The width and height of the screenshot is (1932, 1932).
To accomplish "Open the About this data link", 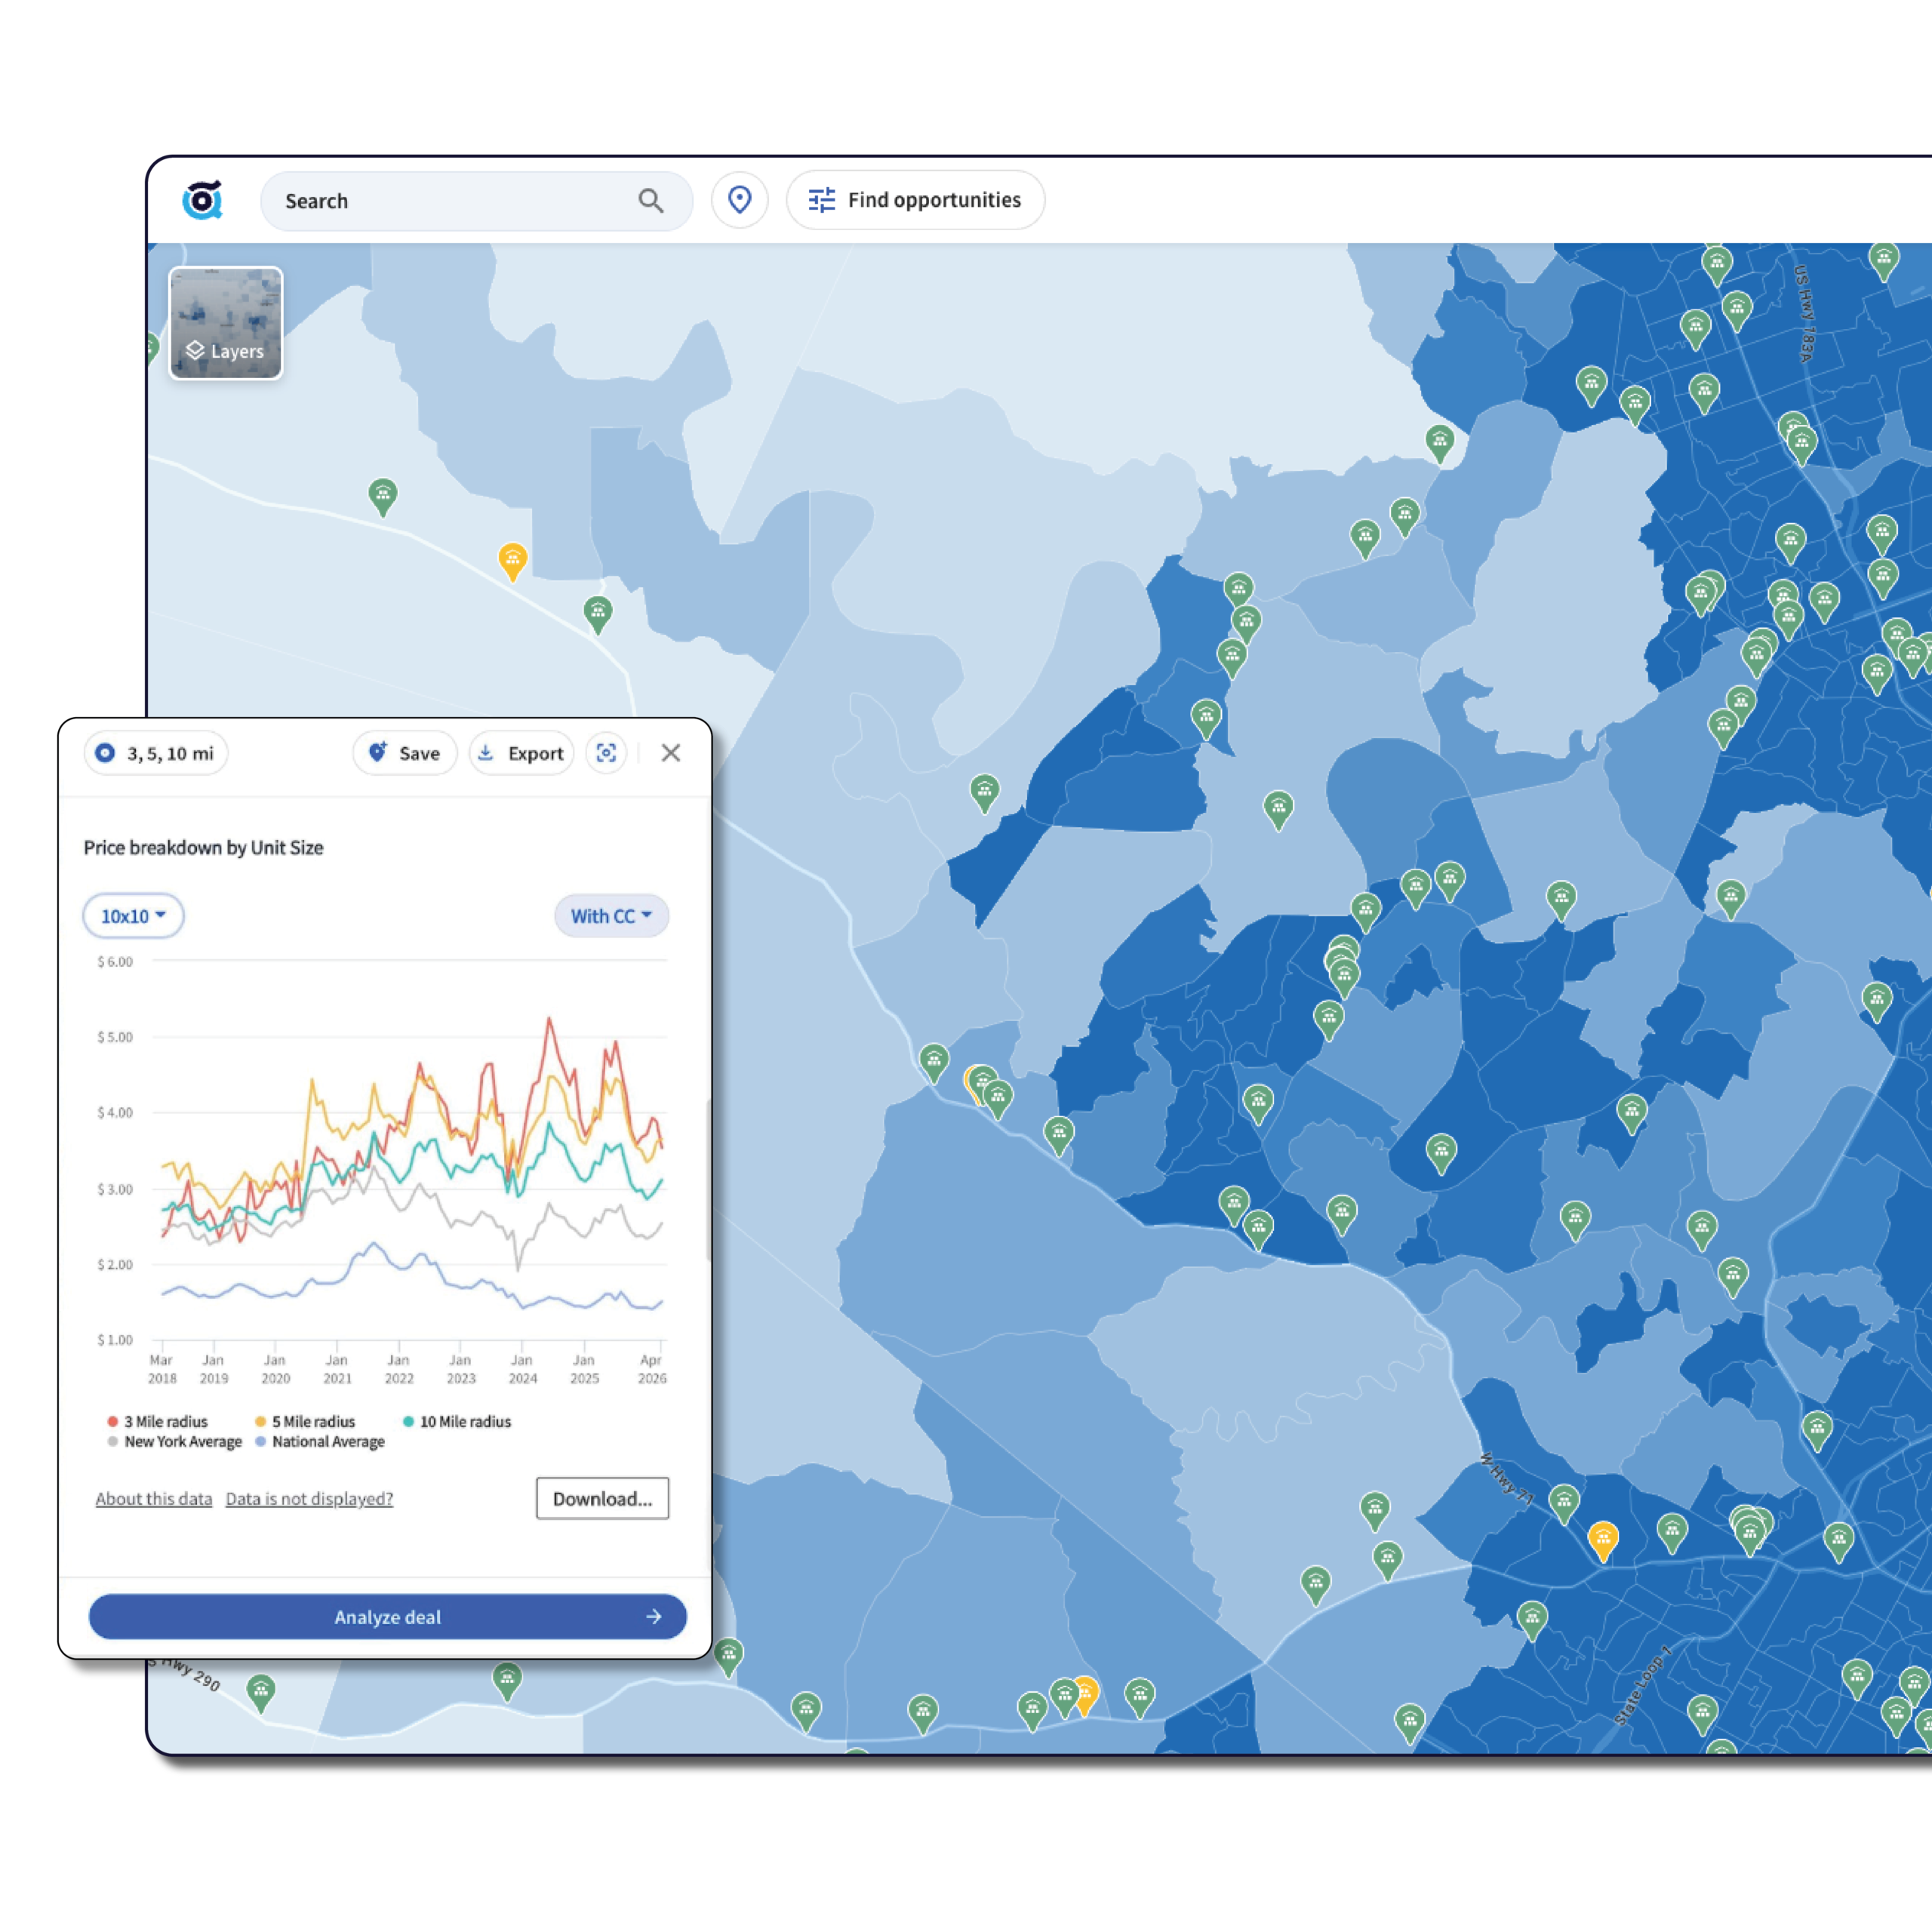I will click(x=154, y=1498).
